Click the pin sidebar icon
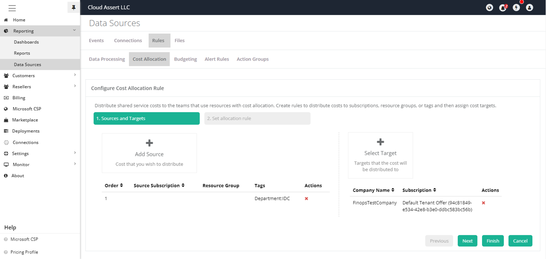The image size is (546, 259). pos(73,8)
